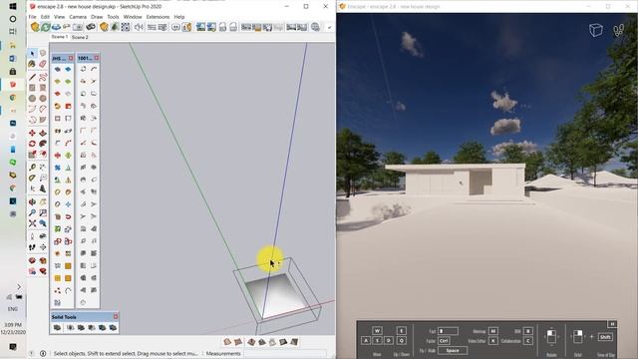
Task: Select the Circle tool
Action: [32, 98]
